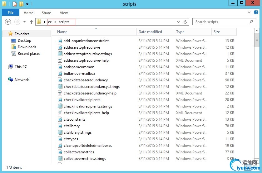Click the citsconstants script icon
The width and height of the screenshot is (262, 173).
(60, 119)
